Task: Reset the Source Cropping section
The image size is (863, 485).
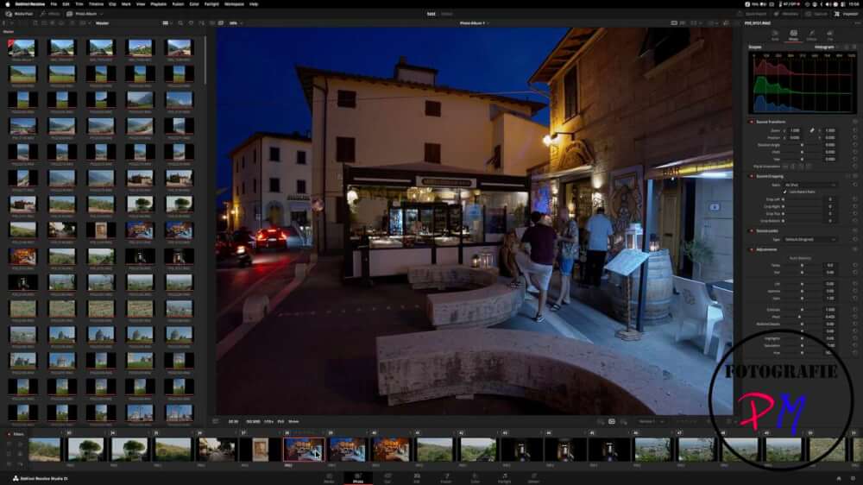Action: 854,176
